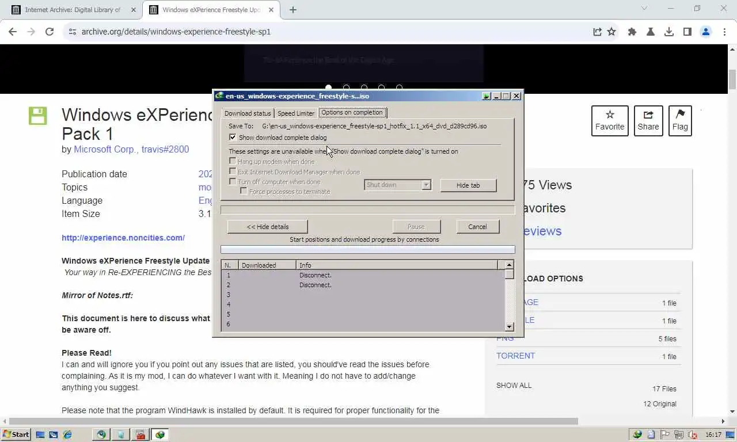
Task: Cancel the download
Action: 477,227
